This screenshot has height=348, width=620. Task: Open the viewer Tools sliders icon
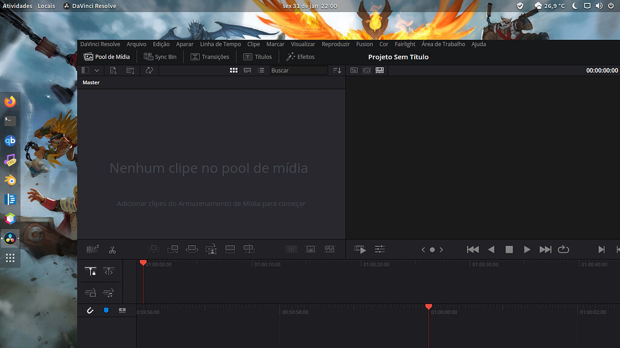tap(380, 249)
